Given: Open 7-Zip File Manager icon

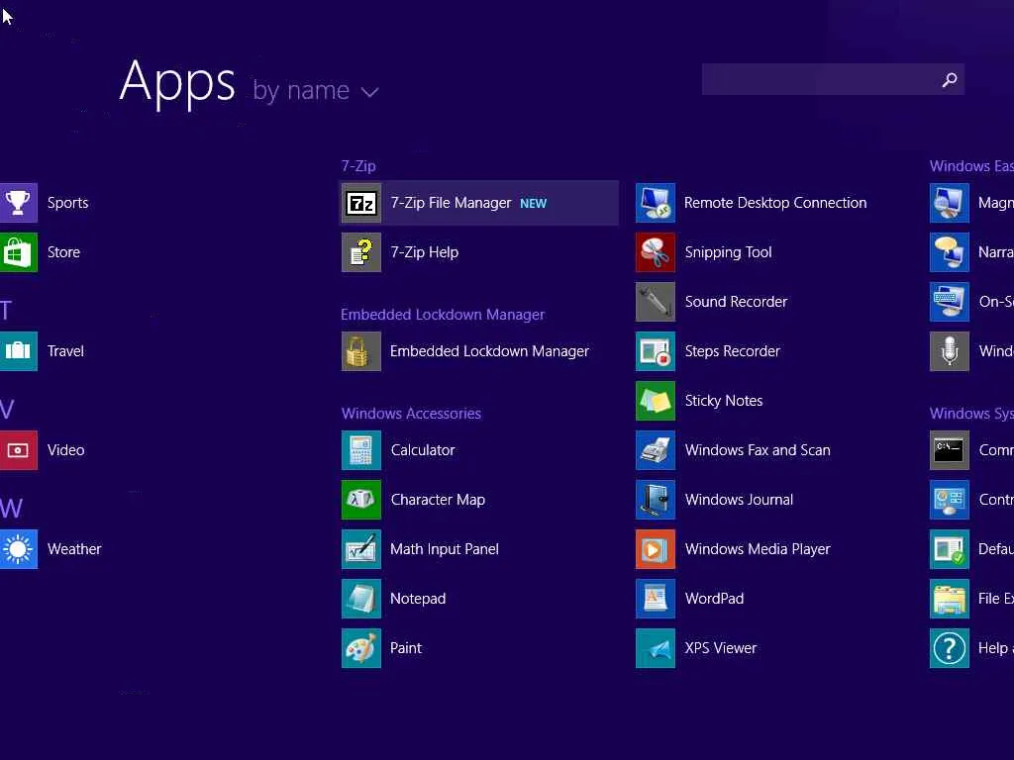Looking at the screenshot, I should 360,203.
